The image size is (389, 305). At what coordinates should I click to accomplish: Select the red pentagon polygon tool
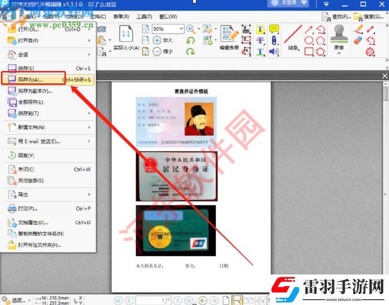tap(320, 41)
